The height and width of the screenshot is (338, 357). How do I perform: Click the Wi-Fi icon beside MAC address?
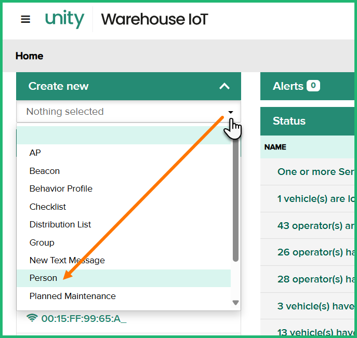coord(32,318)
